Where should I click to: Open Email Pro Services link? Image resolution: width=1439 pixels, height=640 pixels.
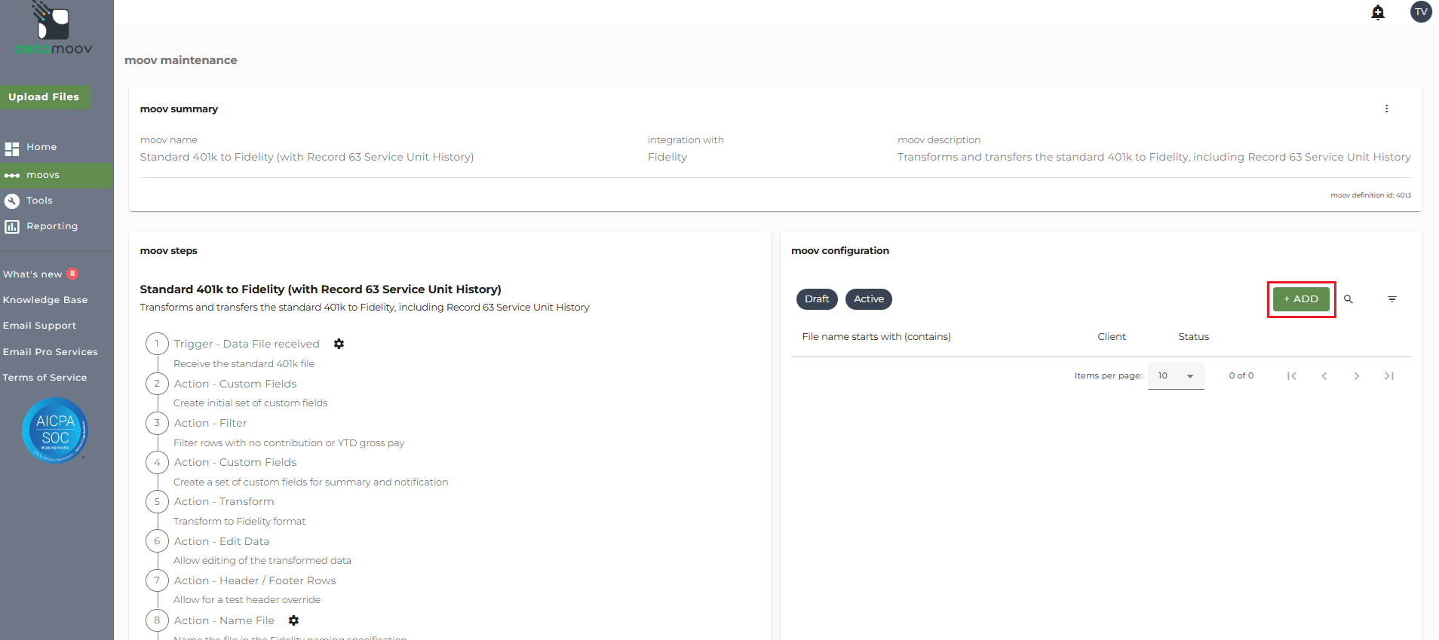tap(51, 352)
